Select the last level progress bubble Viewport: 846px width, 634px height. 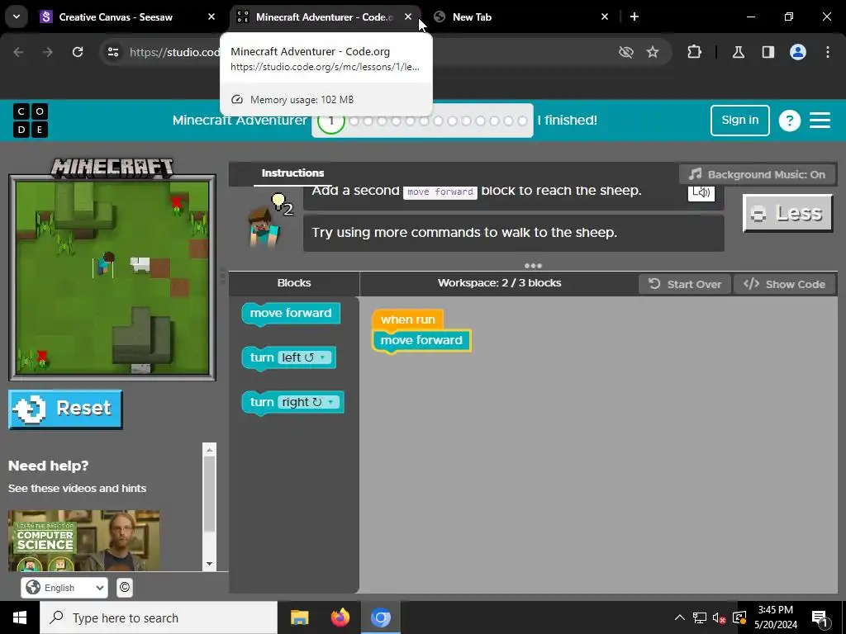522,121
